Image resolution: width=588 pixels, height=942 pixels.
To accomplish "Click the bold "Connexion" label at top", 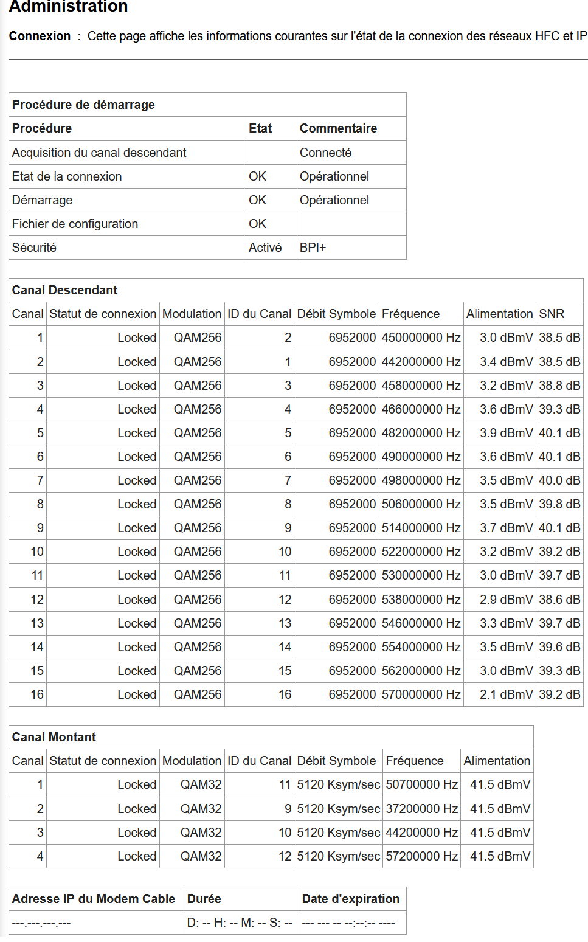I will point(40,36).
